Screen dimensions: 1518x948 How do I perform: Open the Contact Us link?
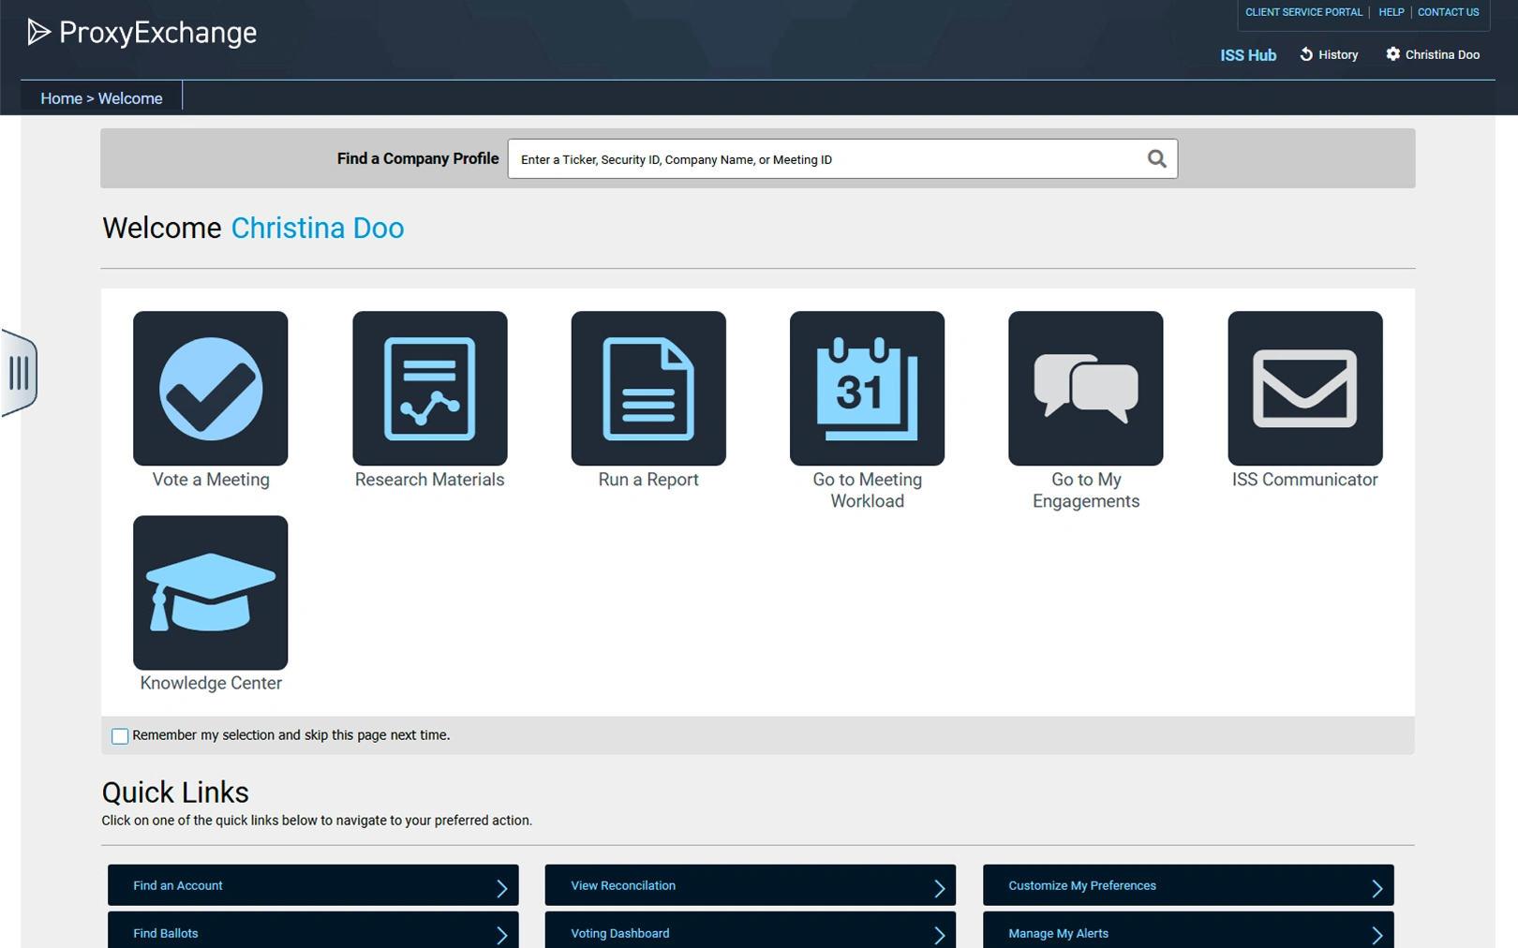pos(1448,12)
